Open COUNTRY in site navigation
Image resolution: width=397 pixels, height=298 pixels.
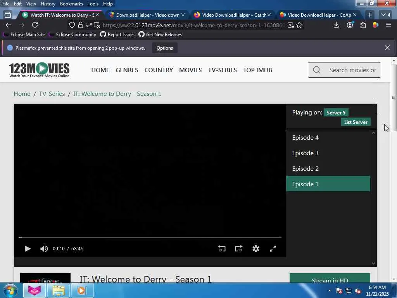click(159, 70)
